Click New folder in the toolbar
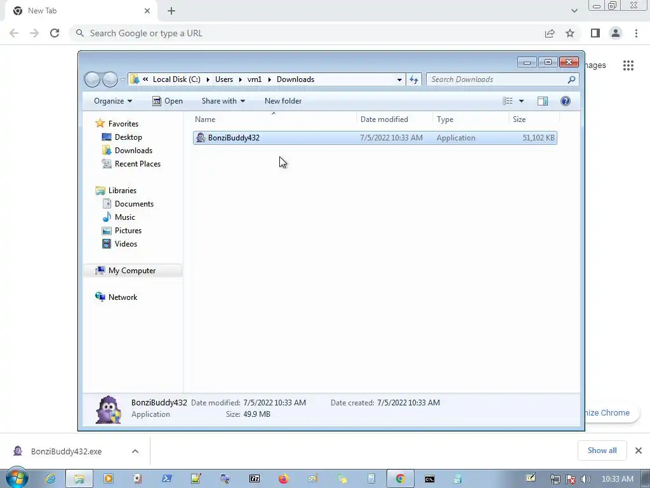Viewport: 650px width, 488px height. click(283, 101)
